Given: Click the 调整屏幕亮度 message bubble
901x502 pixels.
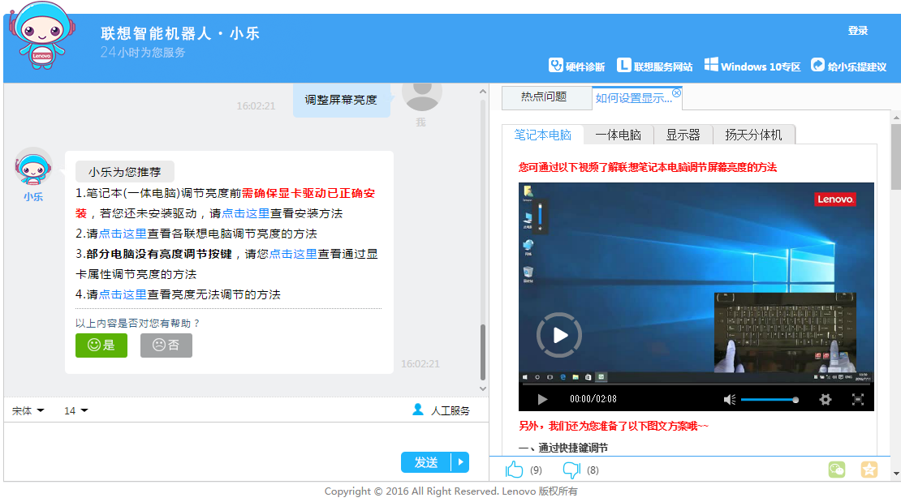Looking at the screenshot, I should (x=341, y=100).
